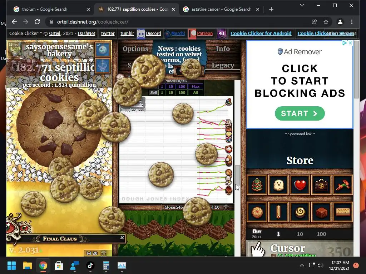Open the Chrome profile icon
Screen dimensions: 366x274
(x=340, y=22)
